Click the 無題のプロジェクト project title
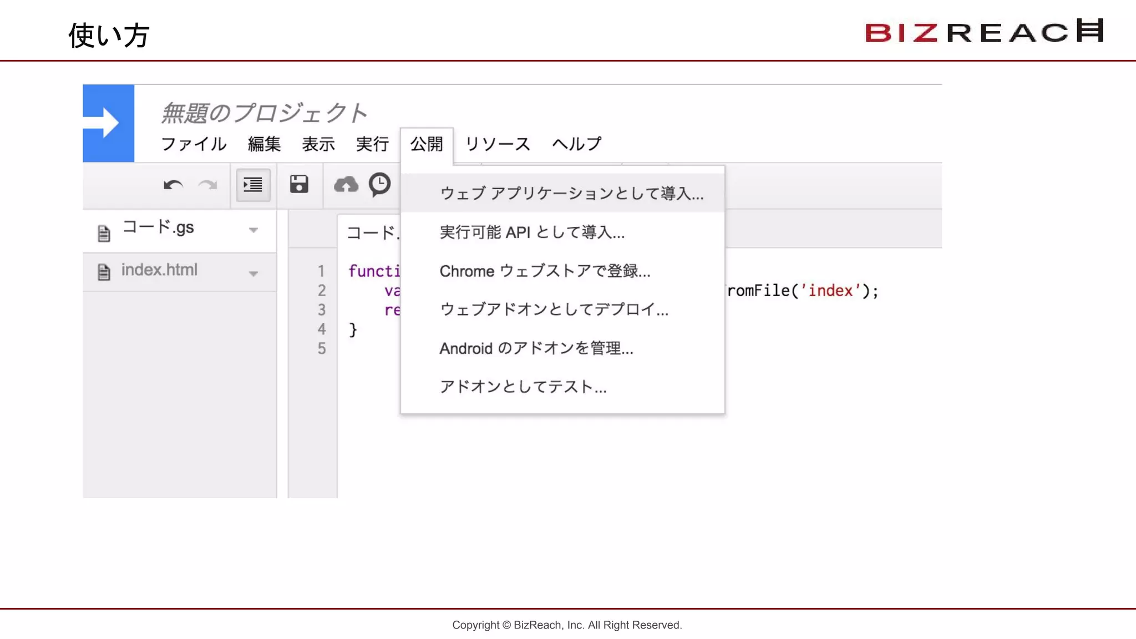This screenshot has width=1136, height=639. [264, 113]
